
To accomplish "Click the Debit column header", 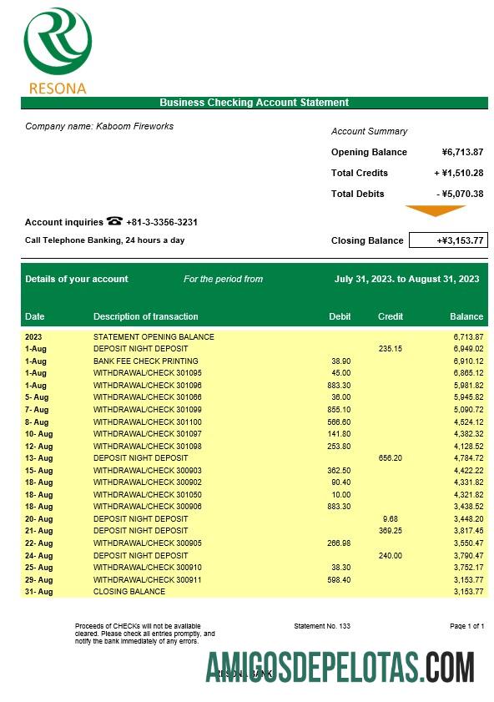I will pyautogui.click(x=340, y=316).
